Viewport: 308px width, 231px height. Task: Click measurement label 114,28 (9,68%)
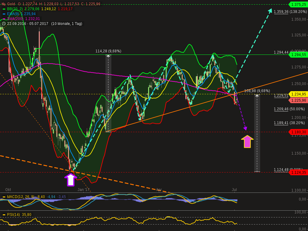click(x=108, y=51)
